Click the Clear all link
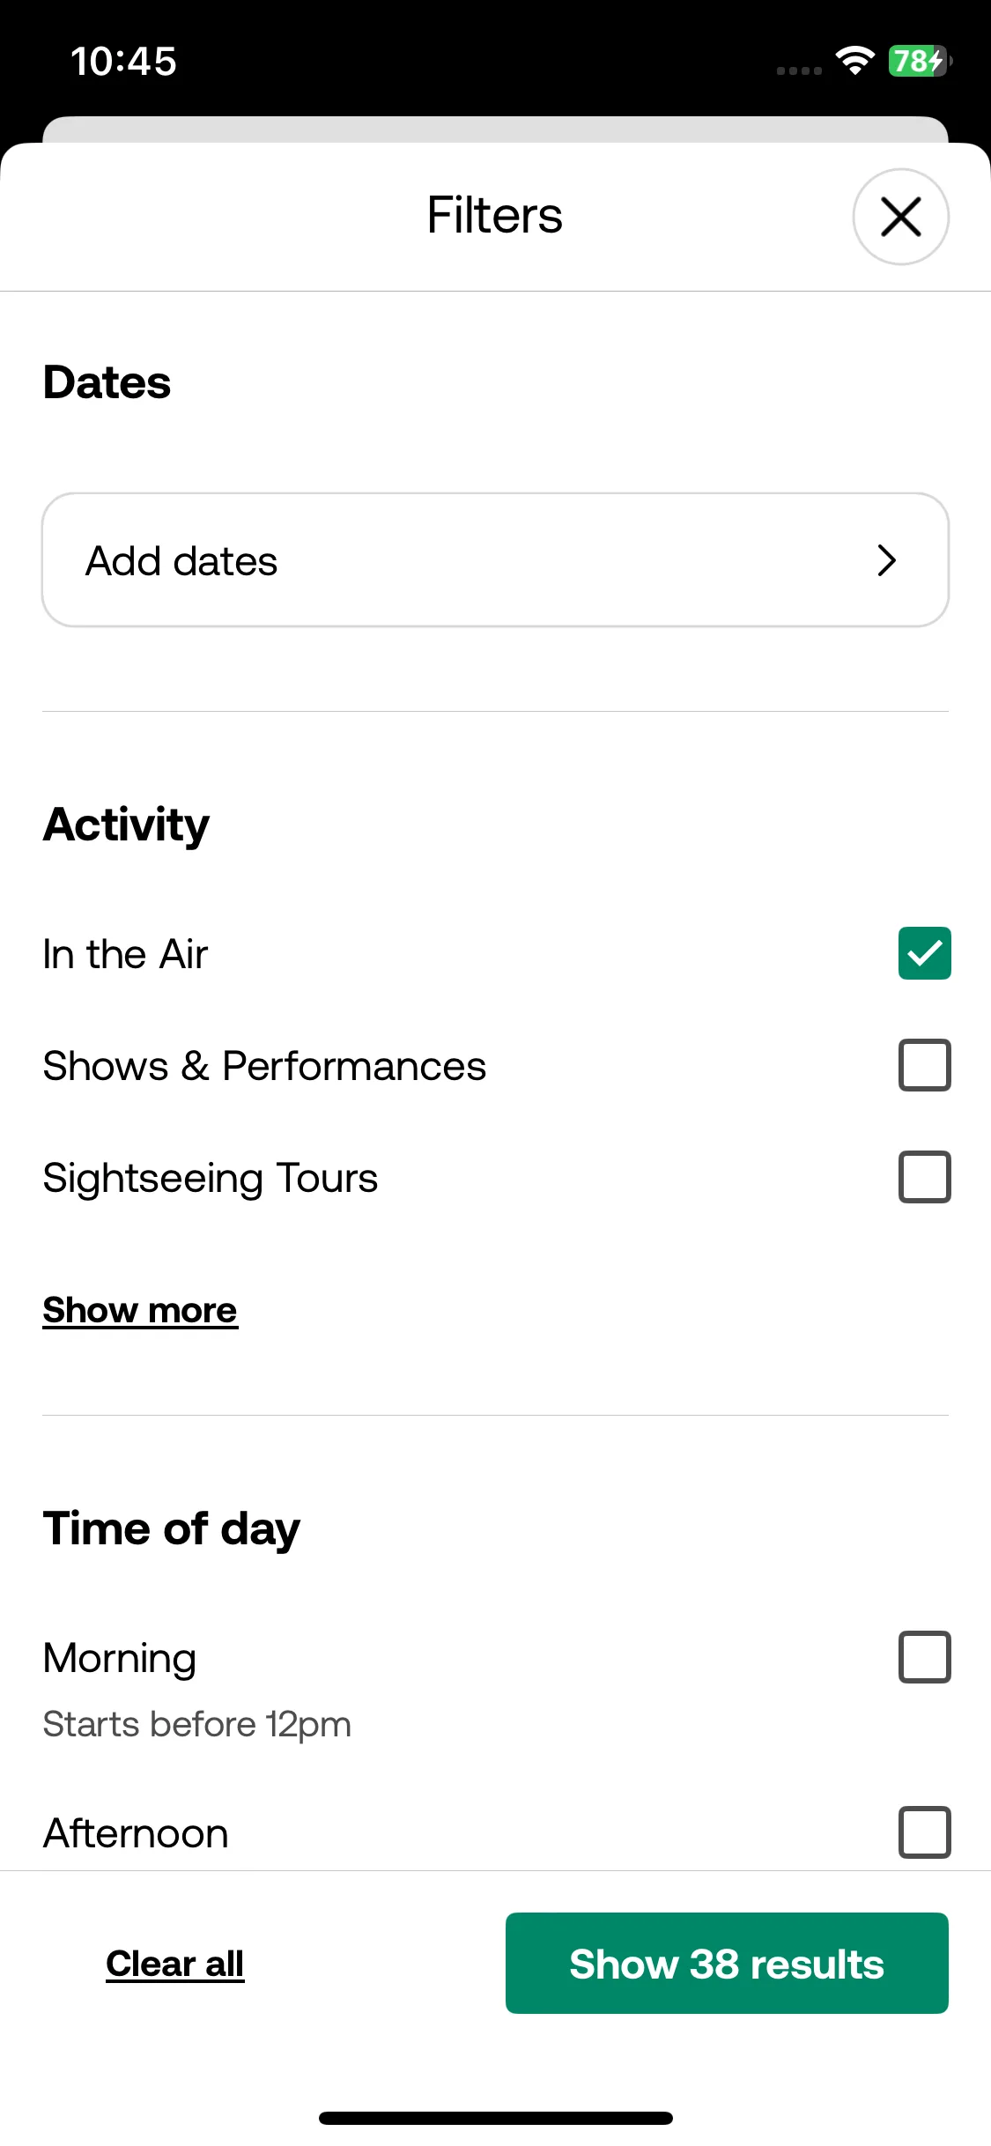The width and height of the screenshot is (991, 2146). [x=174, y=1964]
